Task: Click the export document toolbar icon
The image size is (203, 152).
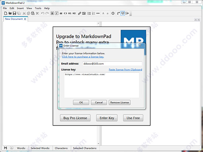Action: coord(127,13)
